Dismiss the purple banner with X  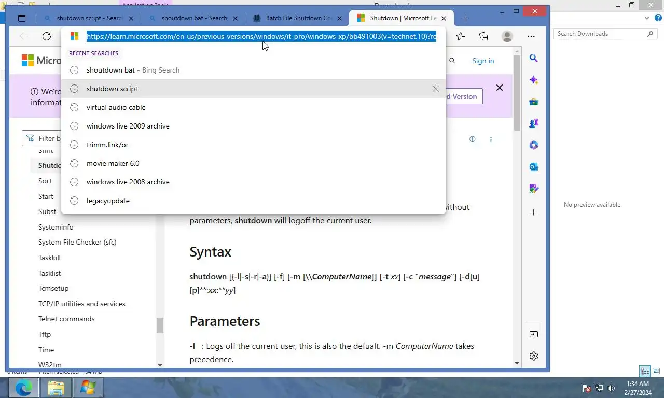click(x=500, y=88)
